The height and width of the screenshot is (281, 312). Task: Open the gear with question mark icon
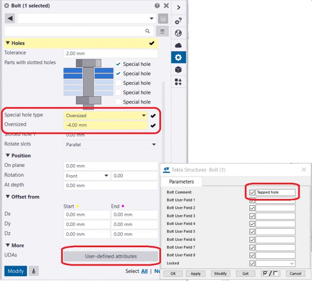[178, 21]
